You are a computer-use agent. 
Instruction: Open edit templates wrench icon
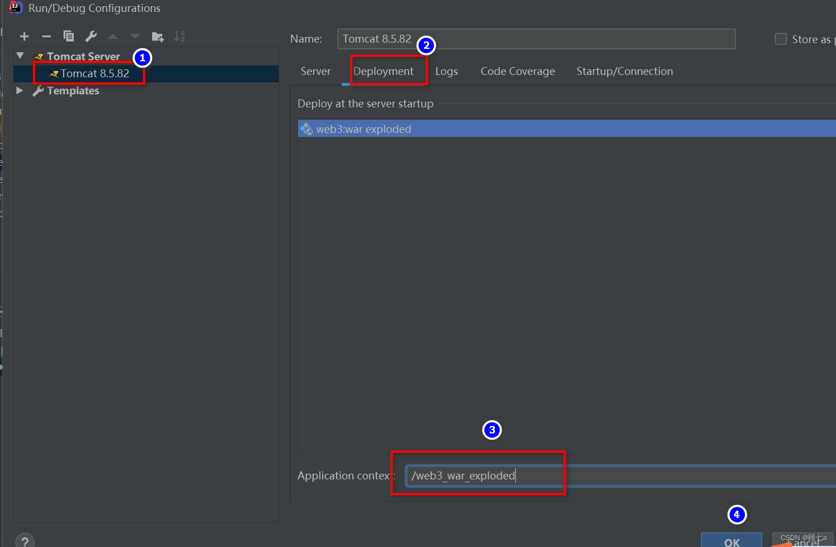91,36
